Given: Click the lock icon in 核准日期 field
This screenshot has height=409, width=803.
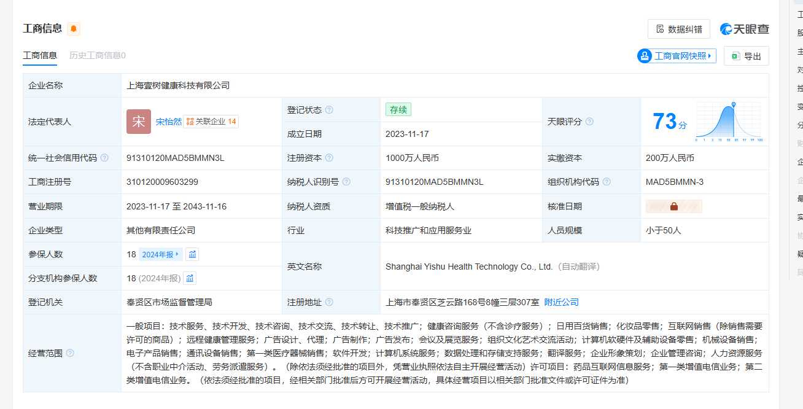Looking at the screenshot, I should point(673,206).
